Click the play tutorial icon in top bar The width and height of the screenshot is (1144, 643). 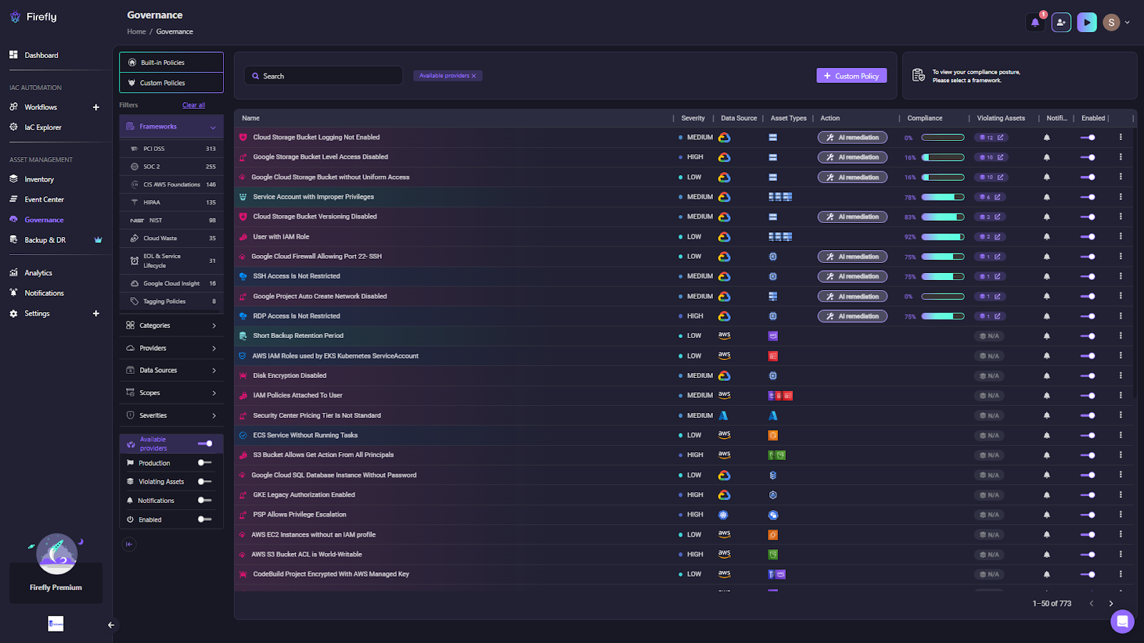(x=1087, y=22)
